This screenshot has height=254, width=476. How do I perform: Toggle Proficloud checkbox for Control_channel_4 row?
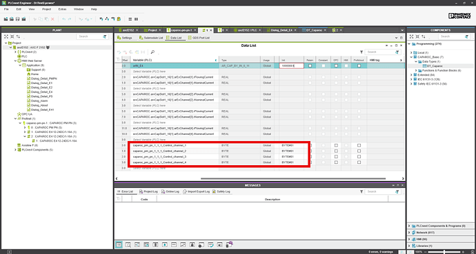pyautogui.click(x=359, y=162)
